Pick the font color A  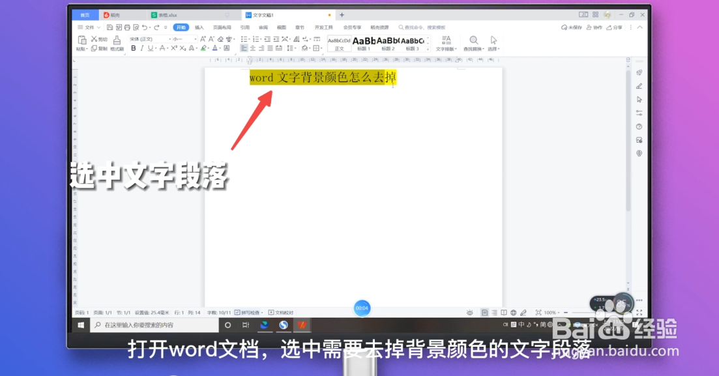coord(214,48)
